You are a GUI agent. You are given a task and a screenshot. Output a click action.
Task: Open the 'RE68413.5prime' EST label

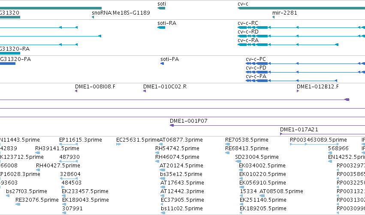click(247, 148)
